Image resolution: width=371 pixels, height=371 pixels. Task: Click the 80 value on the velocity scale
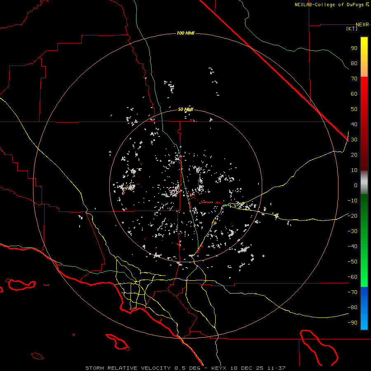[x=354, y=63]
